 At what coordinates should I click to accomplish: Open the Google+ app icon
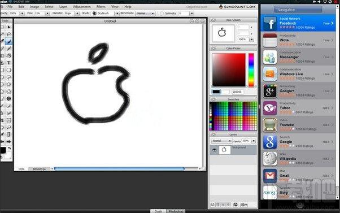point(270,91)
